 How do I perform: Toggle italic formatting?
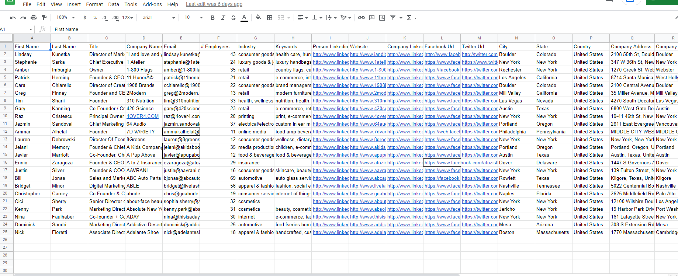tap(223, 18)
